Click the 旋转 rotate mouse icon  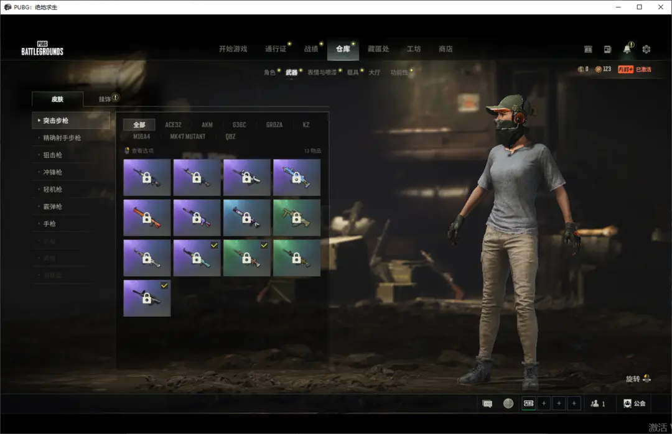[646, 378]
